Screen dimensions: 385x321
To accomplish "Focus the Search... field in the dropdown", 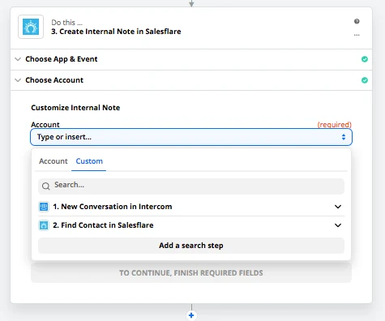I will click(191, 186).
